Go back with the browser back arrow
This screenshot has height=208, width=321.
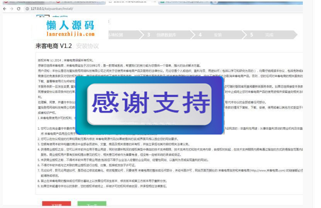(x=5, y=9)
